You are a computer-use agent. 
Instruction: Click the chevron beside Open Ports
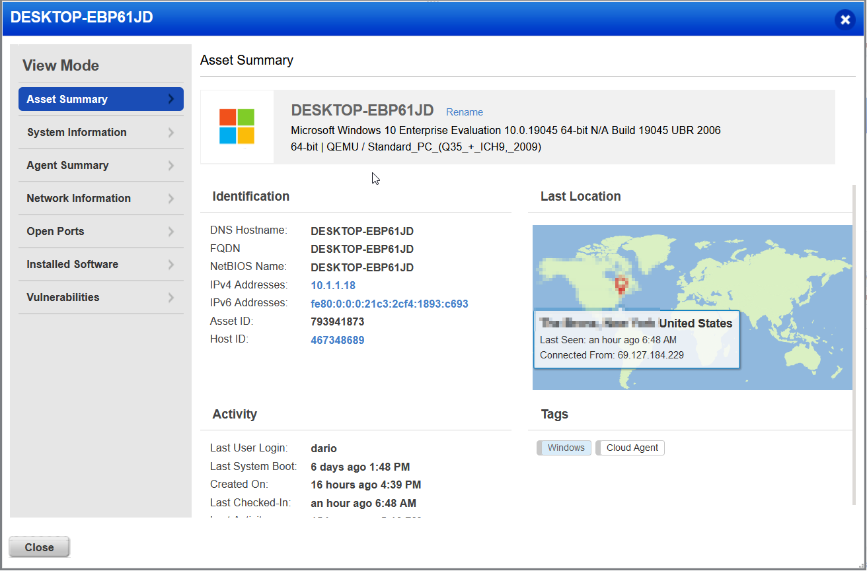coord(171,231)
